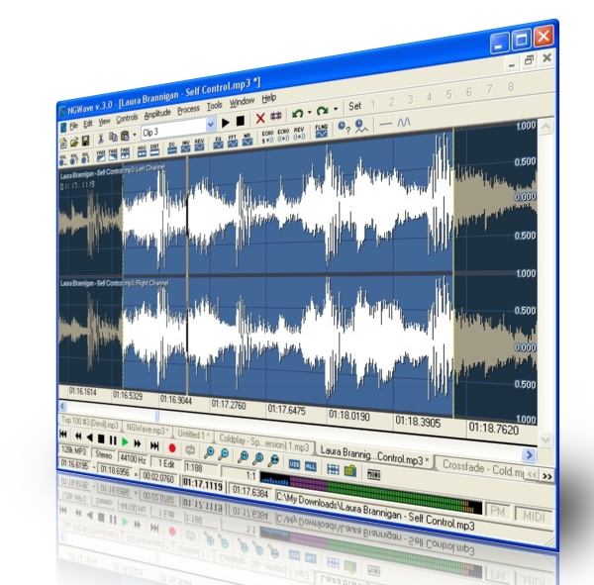Apply the REV reverse icon next to INV
The width and height of the screenshot is (594, 585).
tap(199, 145)
